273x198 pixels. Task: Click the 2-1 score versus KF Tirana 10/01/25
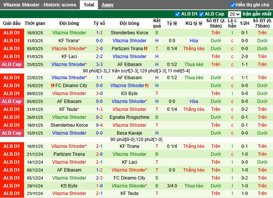[x=99, y=146]
